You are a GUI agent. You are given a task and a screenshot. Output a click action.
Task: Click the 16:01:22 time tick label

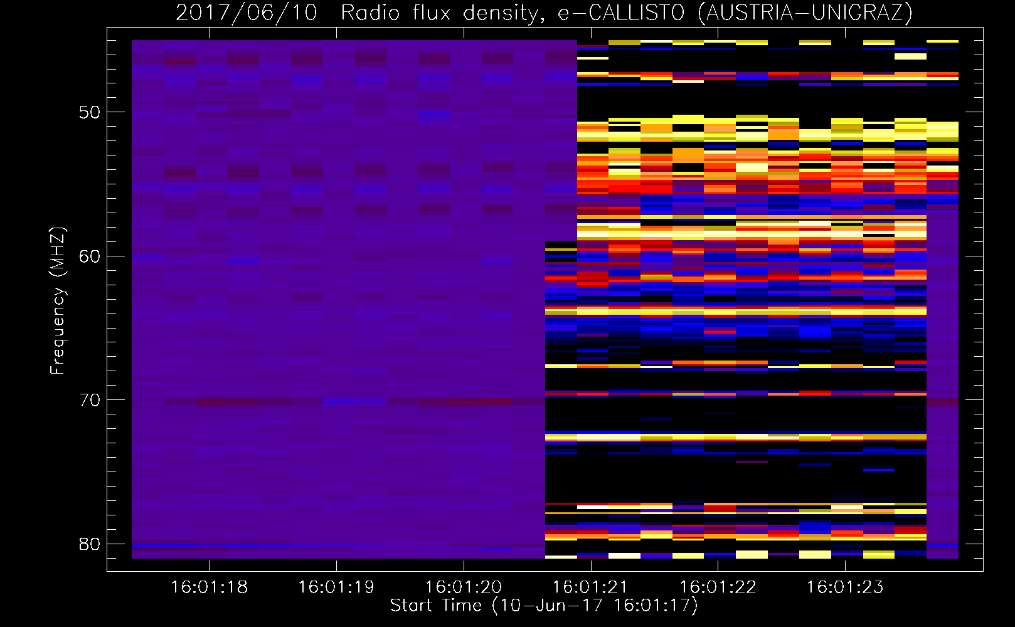[x=718, y=587]
